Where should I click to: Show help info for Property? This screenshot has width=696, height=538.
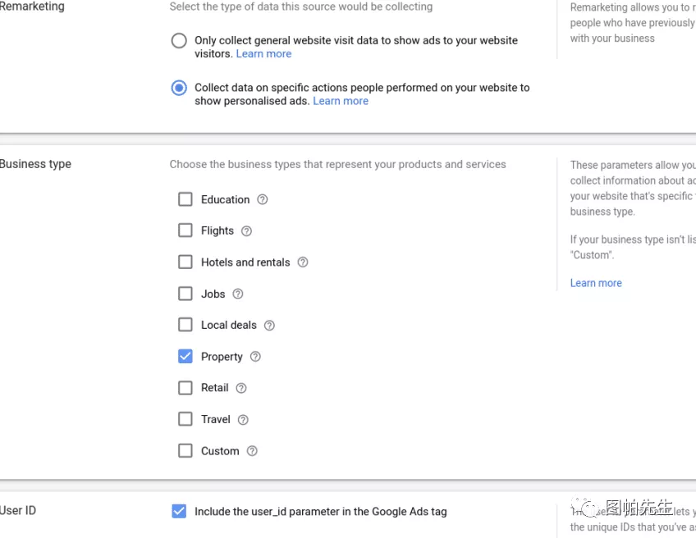coord(255,357)
